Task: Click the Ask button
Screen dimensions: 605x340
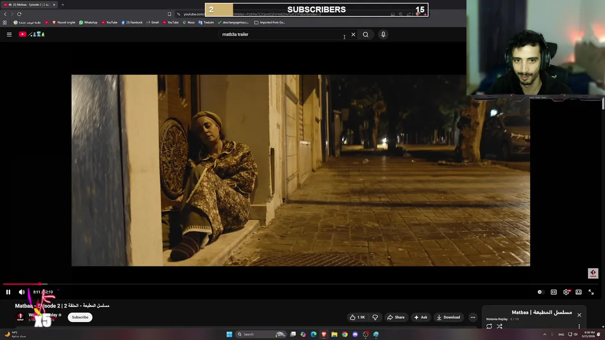Action: click(420, 317)
